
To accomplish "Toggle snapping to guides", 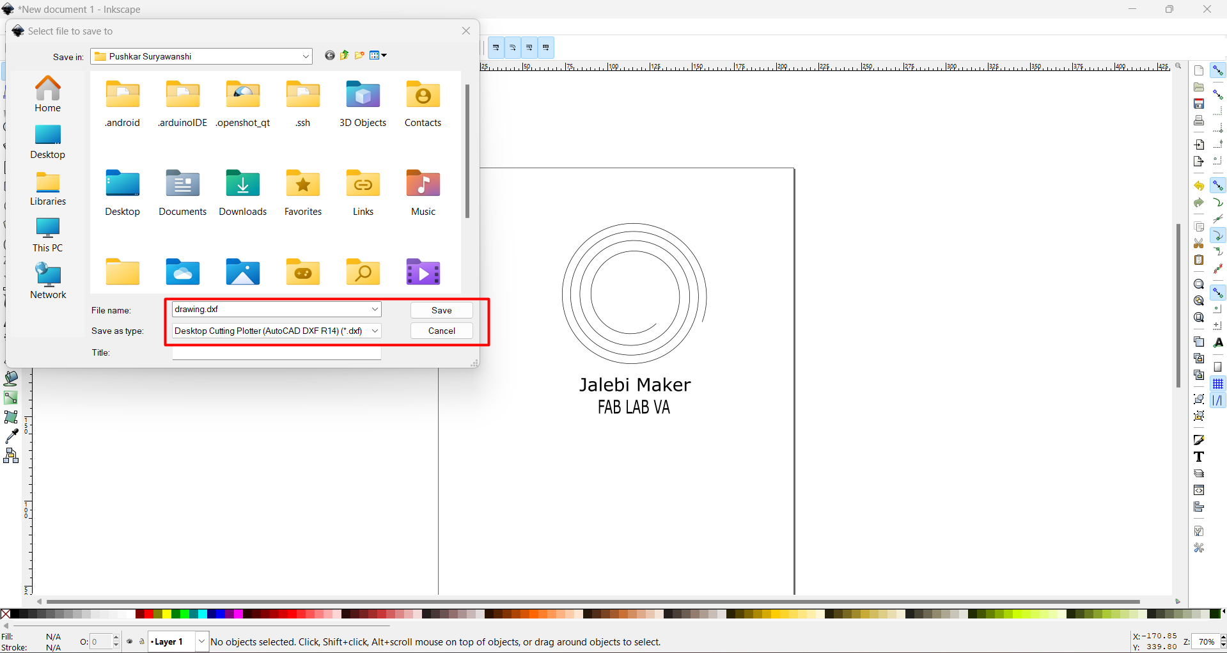I will (1218, 400).
